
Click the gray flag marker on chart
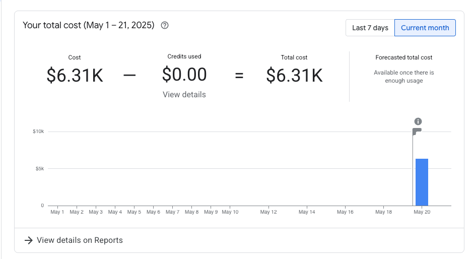(417, 132)
